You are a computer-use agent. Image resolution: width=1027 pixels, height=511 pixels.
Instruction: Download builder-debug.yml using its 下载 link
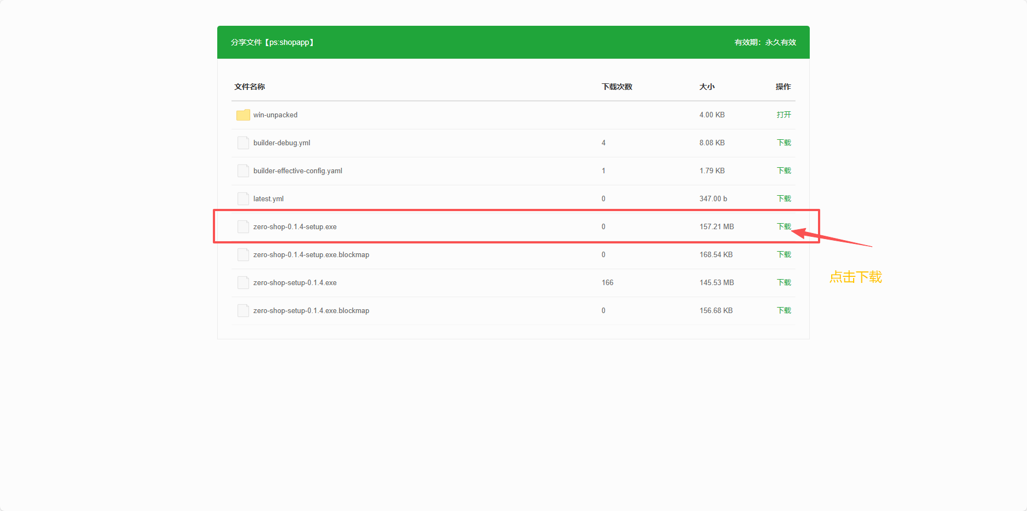click(783, 143)
